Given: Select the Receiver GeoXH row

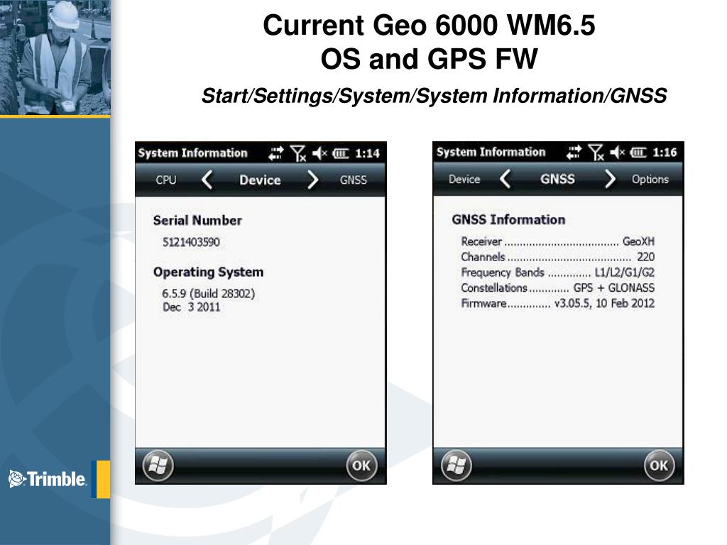Looking at the screenshot, I should (x=558, y=241).
